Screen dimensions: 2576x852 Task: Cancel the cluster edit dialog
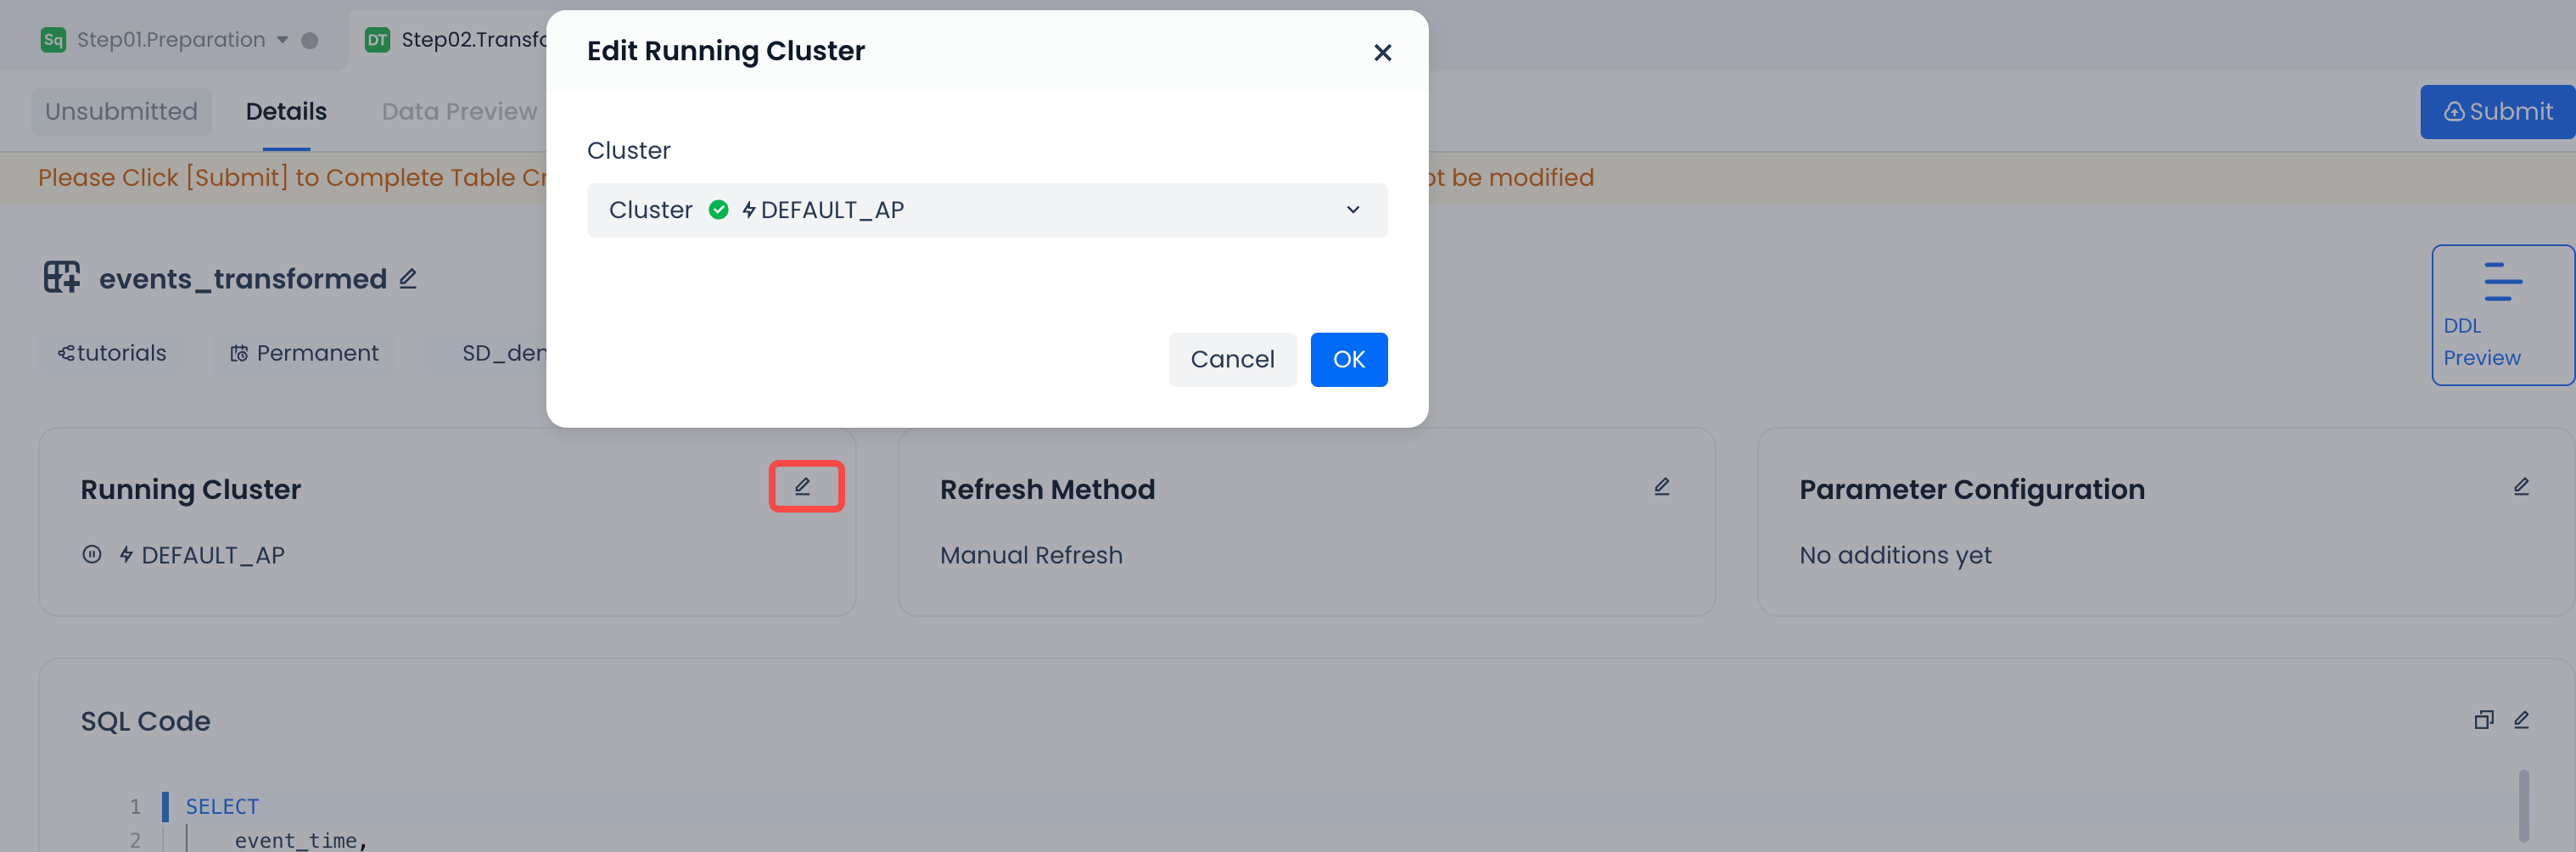tap(1231, 359)
